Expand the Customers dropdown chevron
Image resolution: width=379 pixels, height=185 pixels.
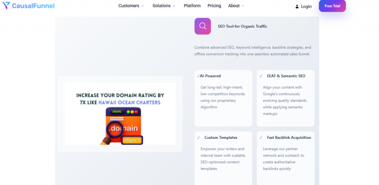click(142, 6)
